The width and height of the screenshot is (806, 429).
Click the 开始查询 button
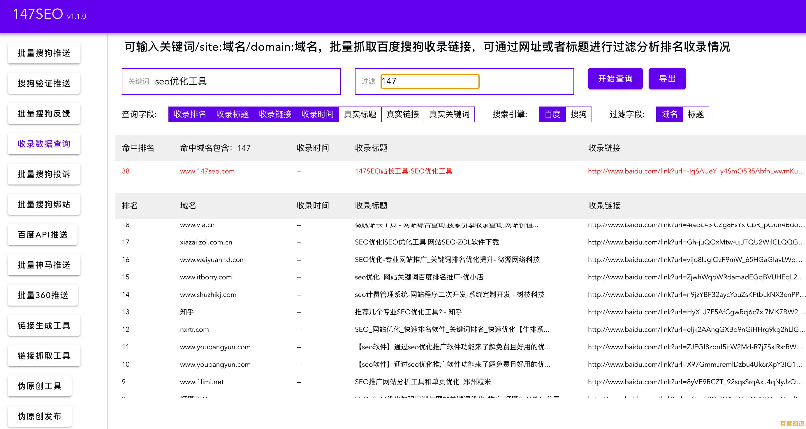pyautogui.click(x=615, y=78)
